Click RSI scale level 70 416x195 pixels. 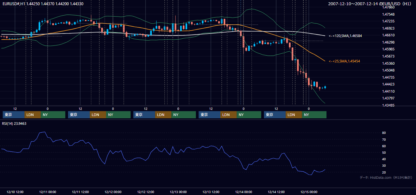point(384,139)
